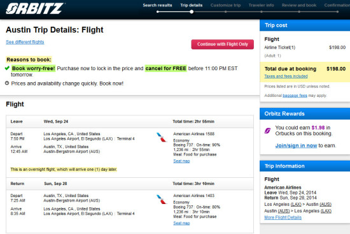Select the Trip details step
Viewport: 350px width, 234px height.
[x=192, y=5]
